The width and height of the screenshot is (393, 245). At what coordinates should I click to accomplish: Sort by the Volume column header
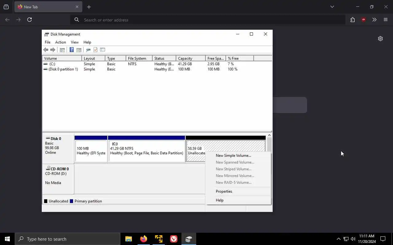[x=62, y=58]
